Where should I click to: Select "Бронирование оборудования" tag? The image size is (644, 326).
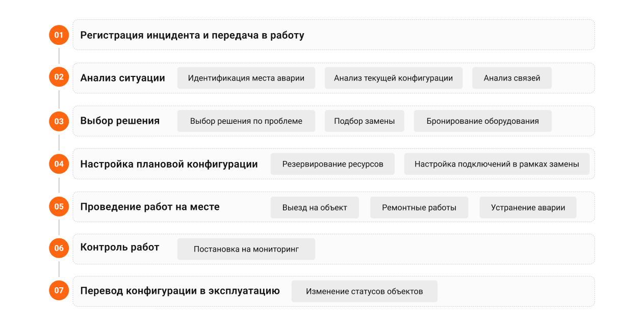click(x=482, y=121)
